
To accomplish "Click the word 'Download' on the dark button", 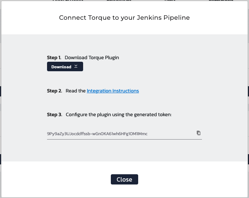I will (61, 67).
